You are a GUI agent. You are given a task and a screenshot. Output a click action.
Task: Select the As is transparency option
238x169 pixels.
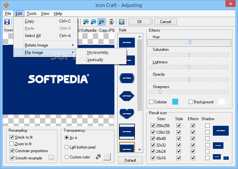pos(66,137)
